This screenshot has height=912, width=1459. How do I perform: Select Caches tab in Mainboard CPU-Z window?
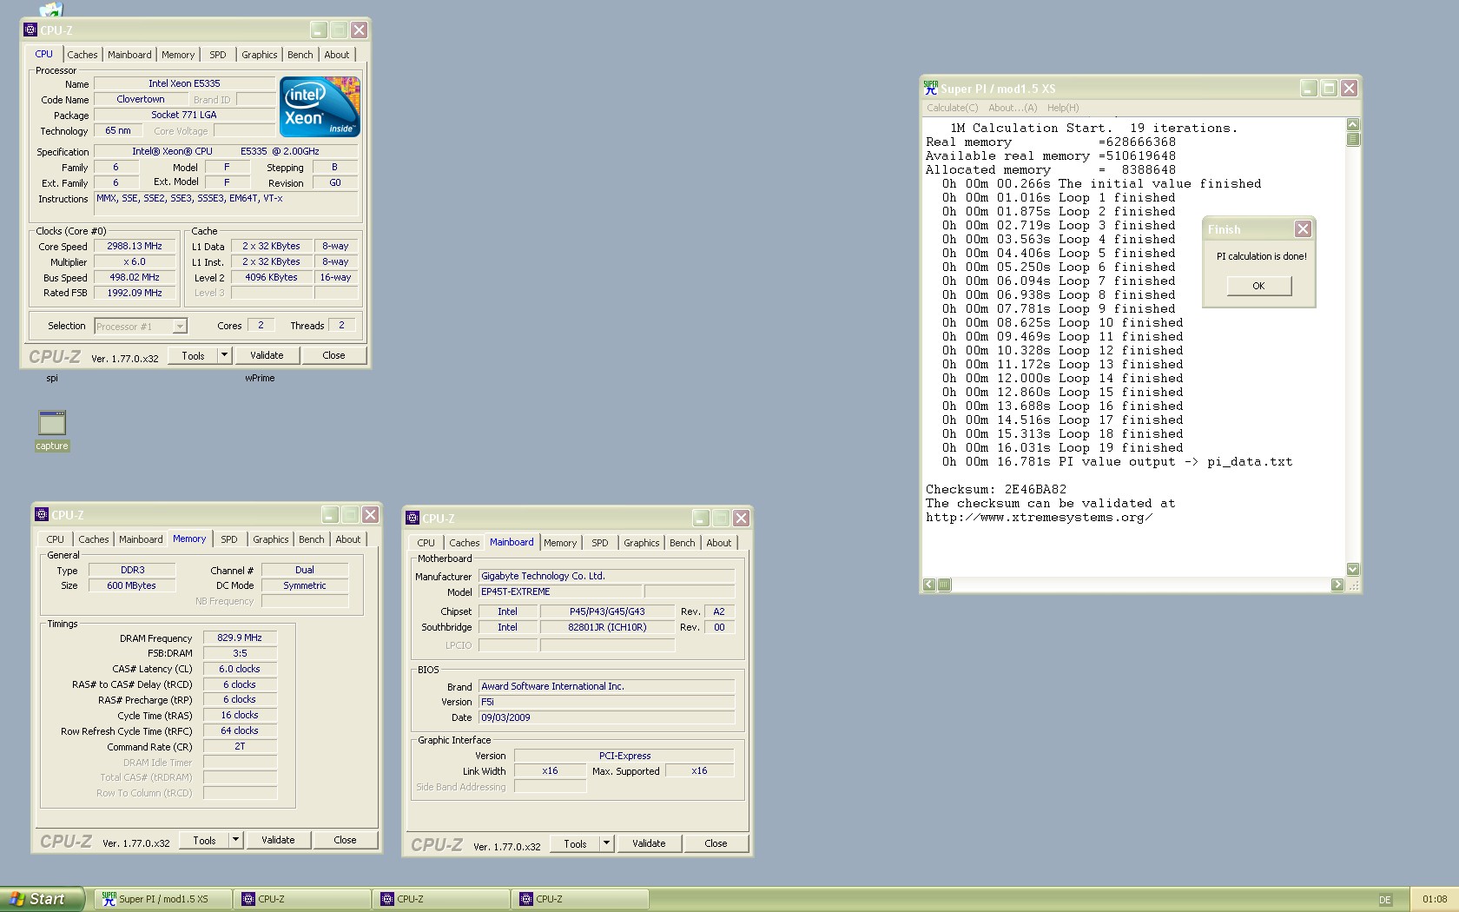tap(465, 543)
